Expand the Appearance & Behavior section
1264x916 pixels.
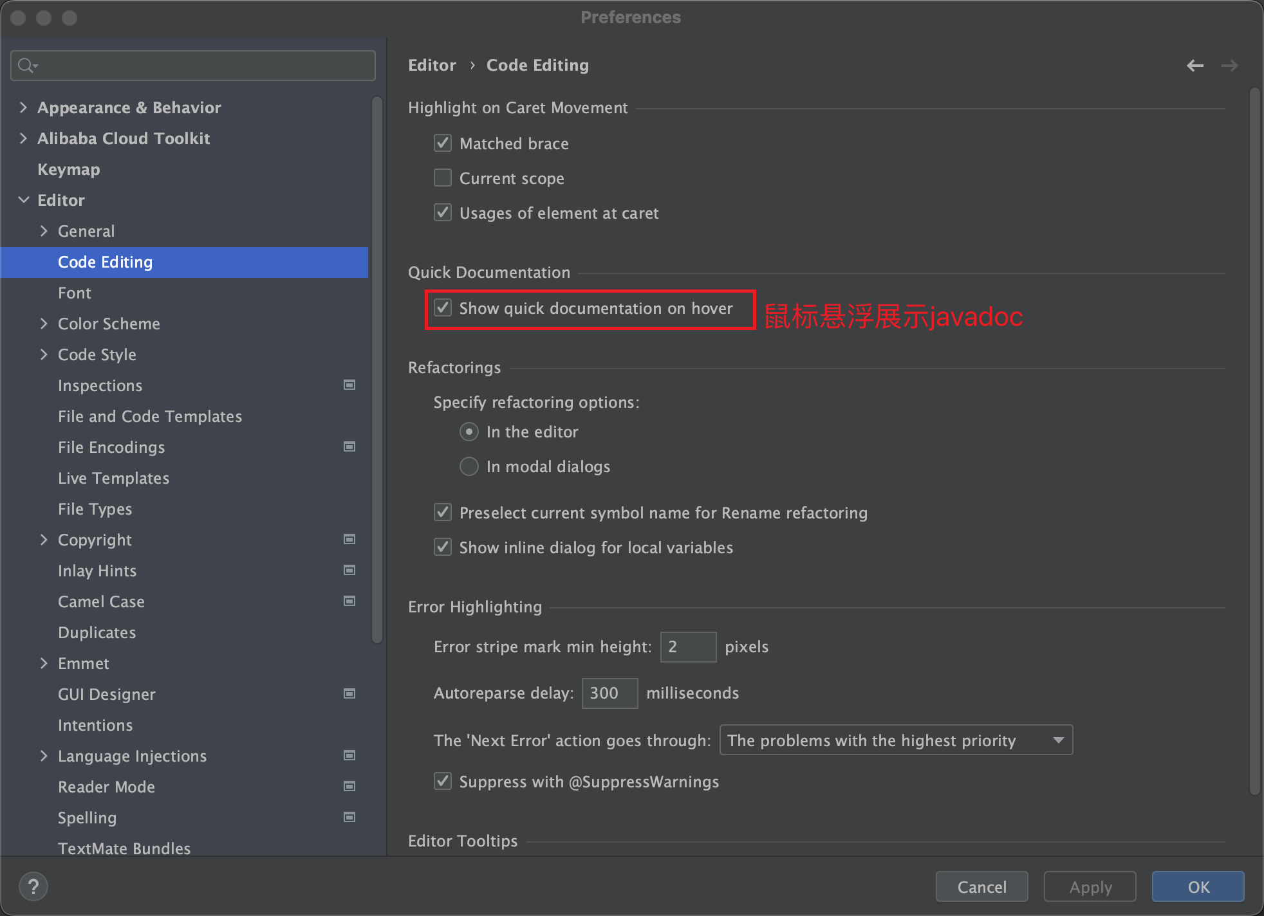tap(24, 107)
